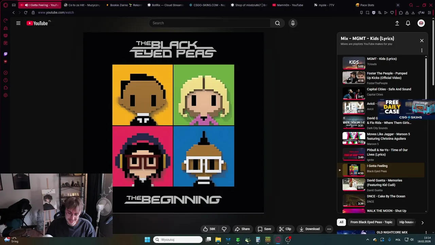Open the browser AI assistant button
The height and width of the screenshot is (245, 435).
point(421,13)
